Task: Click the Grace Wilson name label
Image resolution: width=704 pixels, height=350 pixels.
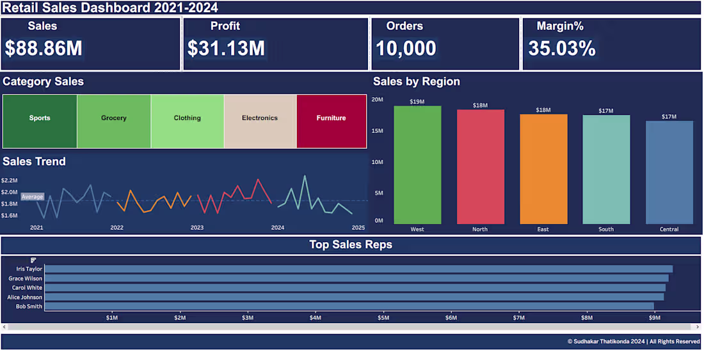Action: [26, 278]
